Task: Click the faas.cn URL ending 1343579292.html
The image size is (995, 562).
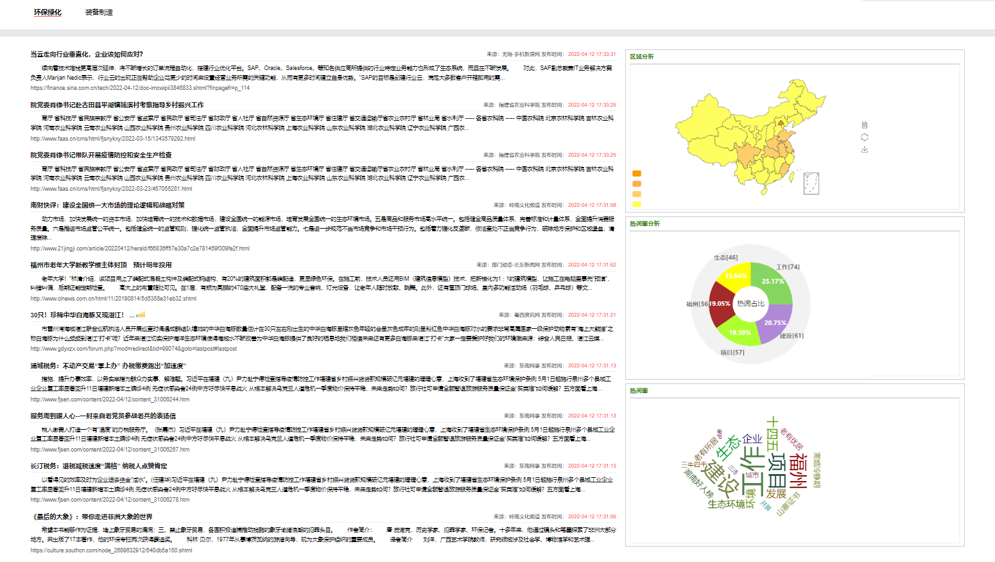Action: coord(113,139)
